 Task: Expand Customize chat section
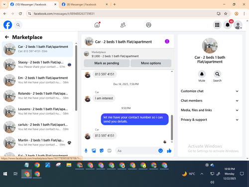tap(210, 91)
